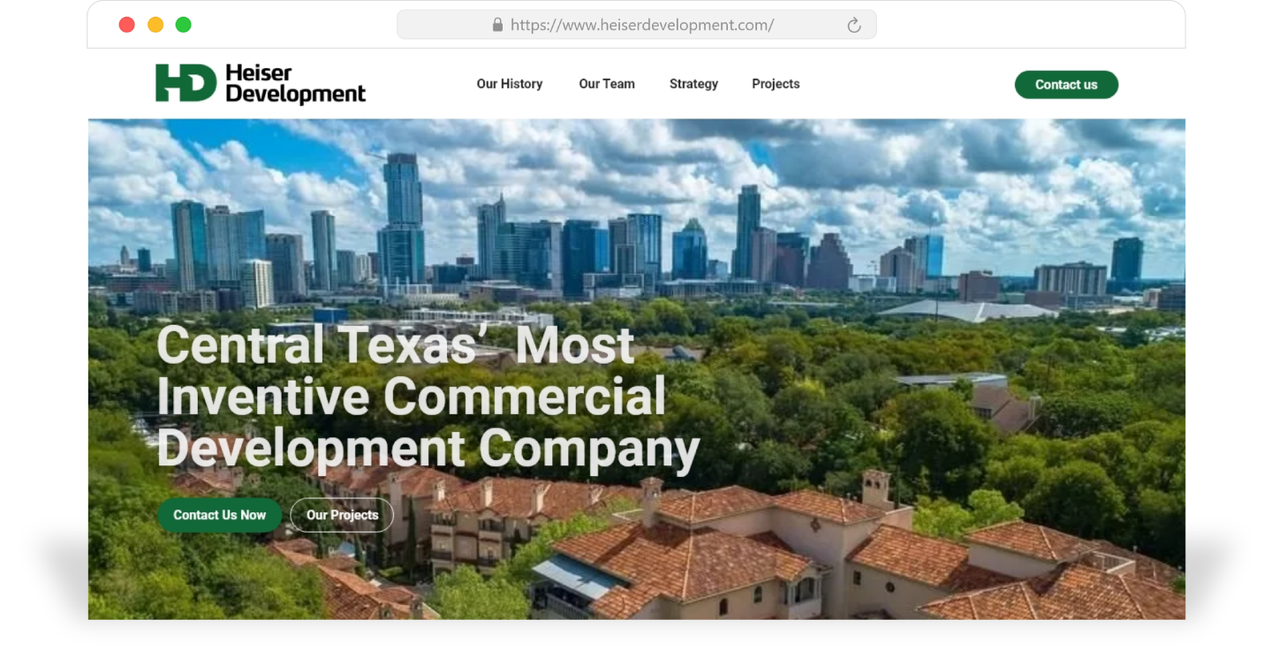This screenshot has width=1272, height=657.
Task: Open the Our Team page
Action: click(x=607, y=84)
